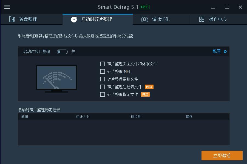The height and width of the screenshot is (164, 247).
Task: Click the PRO badge beside 碎片整理注册表文件
Action: pos(149,87)
